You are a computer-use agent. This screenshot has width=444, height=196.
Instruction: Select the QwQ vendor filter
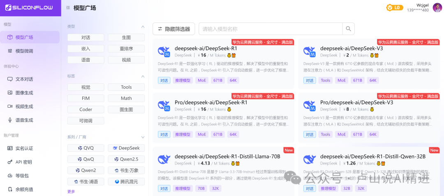[x=86, y=159]
